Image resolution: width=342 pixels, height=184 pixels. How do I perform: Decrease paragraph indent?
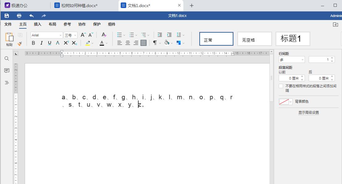pos(160,35)
